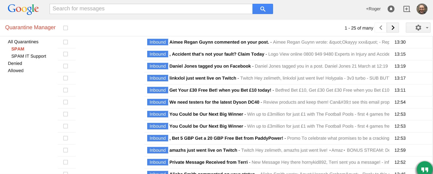Click the blue search magnifier button
Viewport: 433px width, 174px height.
click(x=263, y=9)
